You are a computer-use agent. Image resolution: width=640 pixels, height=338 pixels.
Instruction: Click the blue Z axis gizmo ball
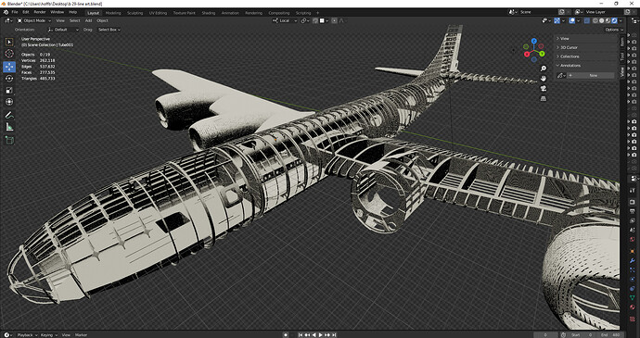pos(534,41)
